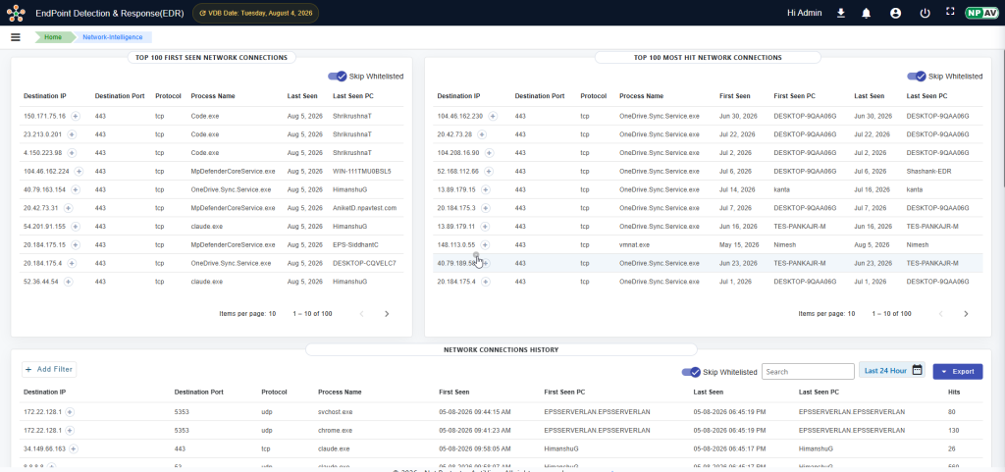Click plus icon beside 150.171.75.16
The width and height of the screenshot is (1005, 472).
(75, 117)
